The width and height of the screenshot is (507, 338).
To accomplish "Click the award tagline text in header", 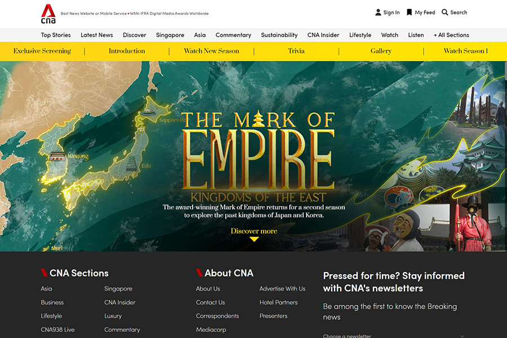I will point(135,14).
